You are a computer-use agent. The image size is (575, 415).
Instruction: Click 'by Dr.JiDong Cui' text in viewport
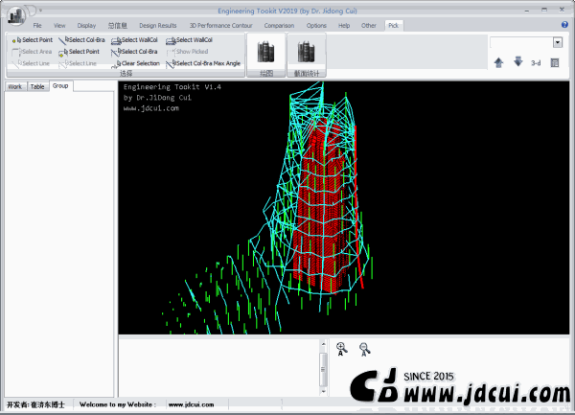[x=157, y=98]
